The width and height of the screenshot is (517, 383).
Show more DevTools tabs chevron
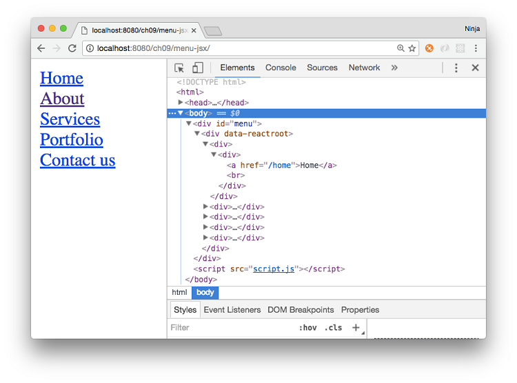click(394, 68)
